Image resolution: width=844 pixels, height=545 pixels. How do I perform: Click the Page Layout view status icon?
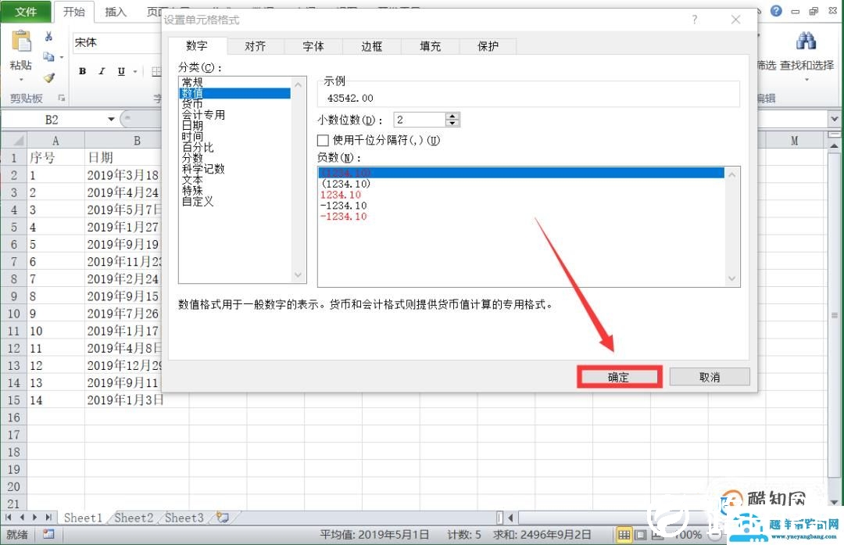(x=640, y=535)
